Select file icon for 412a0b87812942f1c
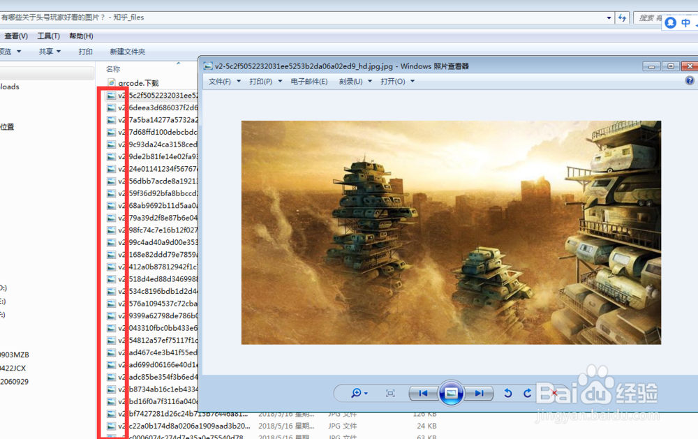The height and width of the screenshot is (439, 698). click(x=111, y=267)
